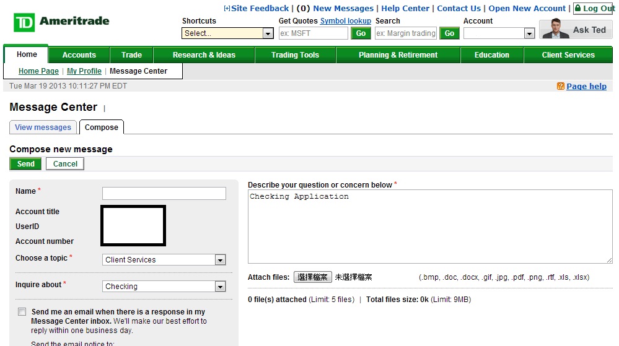The image size is (619, 346).
Task: Visit the Help Center link
Action: click(x=405, y=8)
